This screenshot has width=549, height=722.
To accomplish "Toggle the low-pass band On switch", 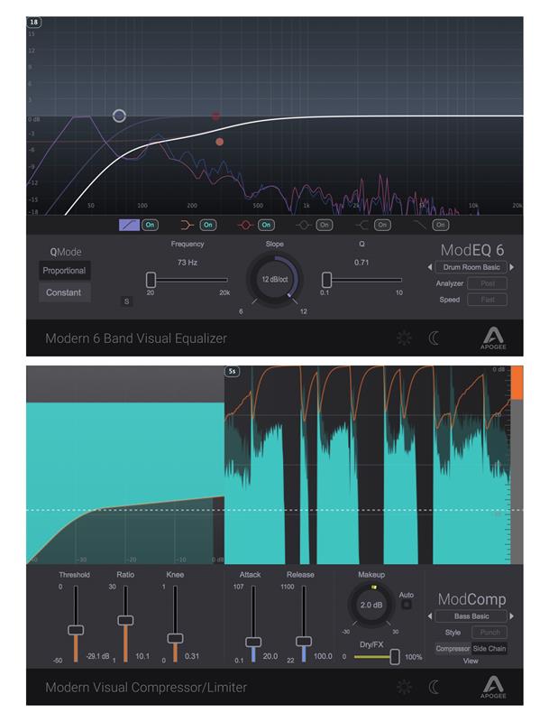I will 441,225.
